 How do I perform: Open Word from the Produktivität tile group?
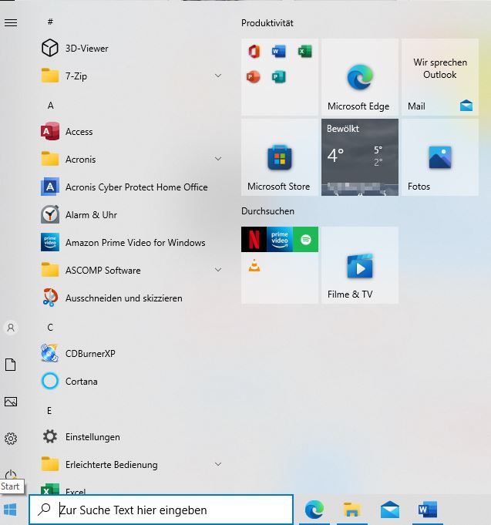pos(279,52)
